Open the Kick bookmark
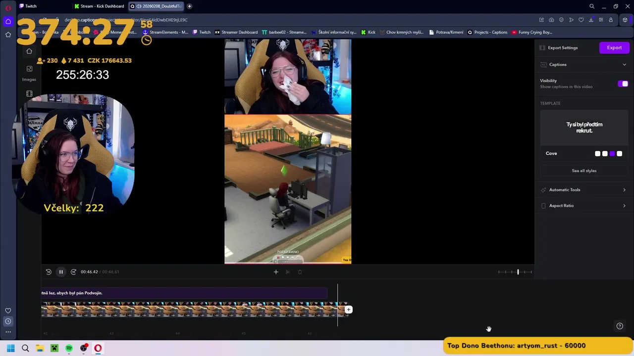Image resolution: width=634 pixels, height=356 pixels. pyautogui.click(x=368, y=32)
